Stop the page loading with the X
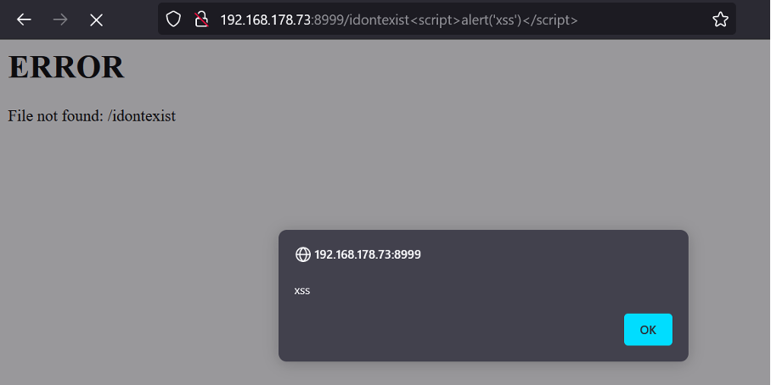Viewport: 771px width, 385px height. click(97, 20)
